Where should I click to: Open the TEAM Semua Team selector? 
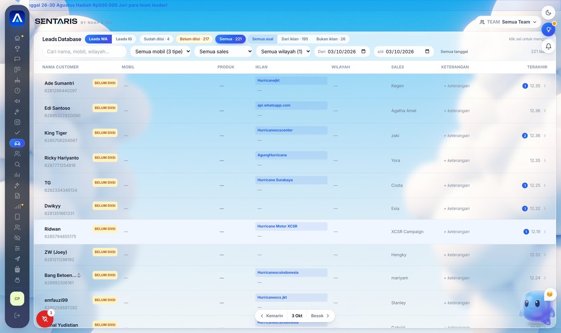tap(508, 22)
